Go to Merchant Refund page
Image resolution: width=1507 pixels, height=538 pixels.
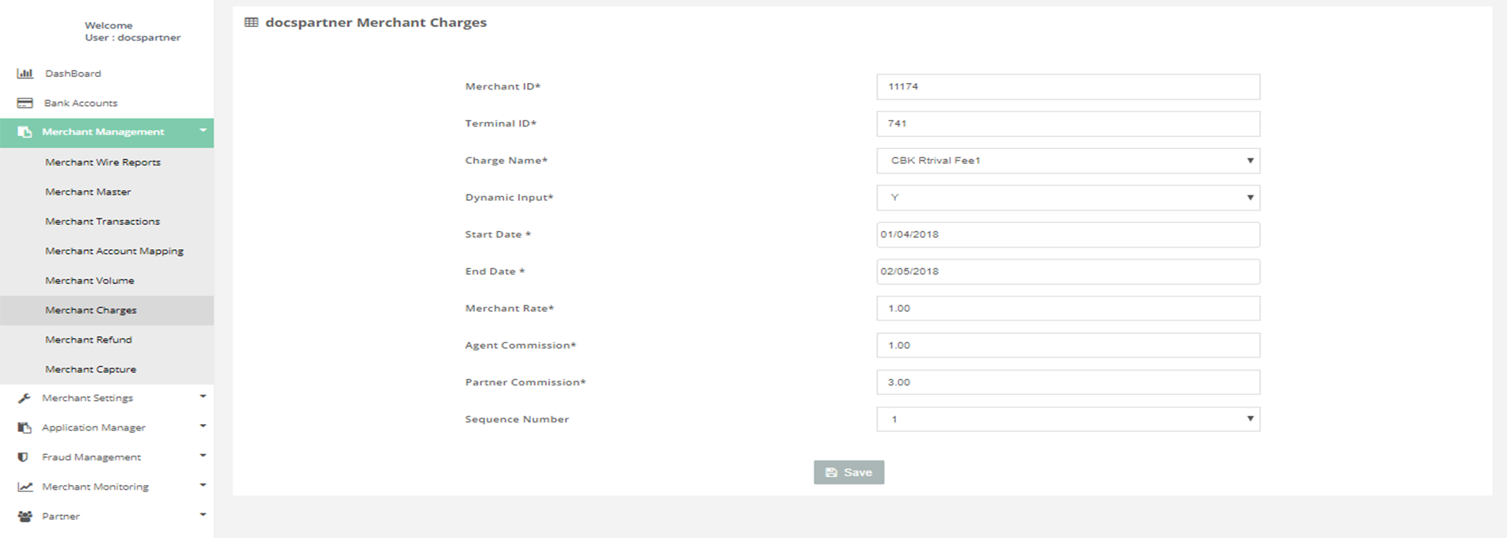point(89,339)
